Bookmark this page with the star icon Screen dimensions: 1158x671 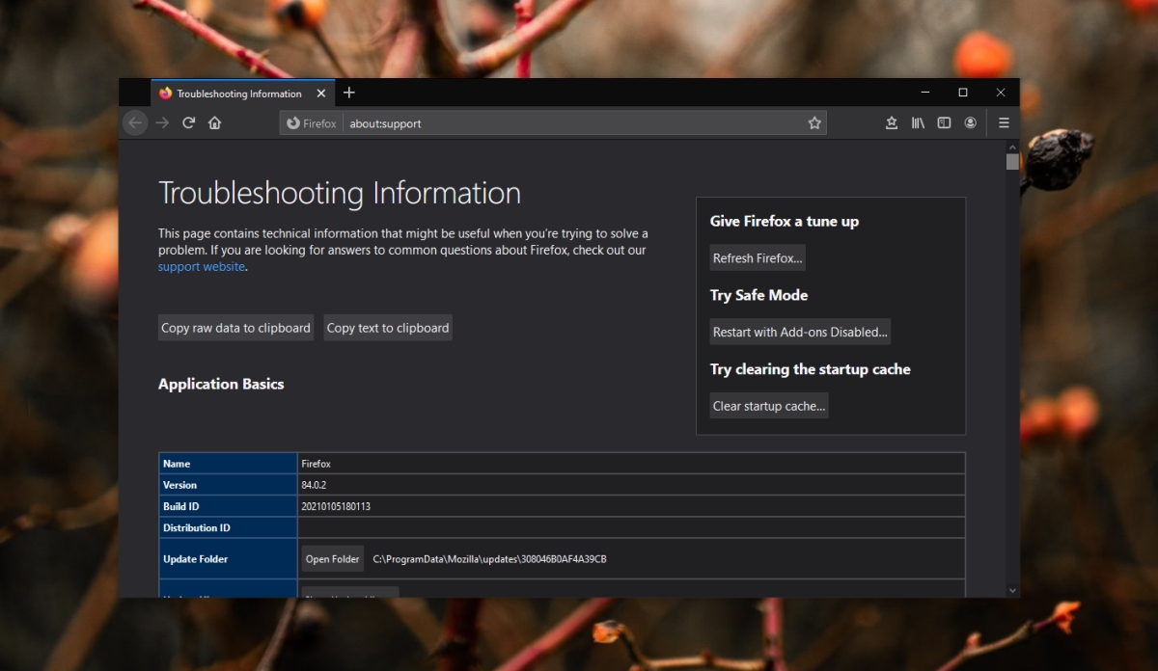tap(814, 123)
